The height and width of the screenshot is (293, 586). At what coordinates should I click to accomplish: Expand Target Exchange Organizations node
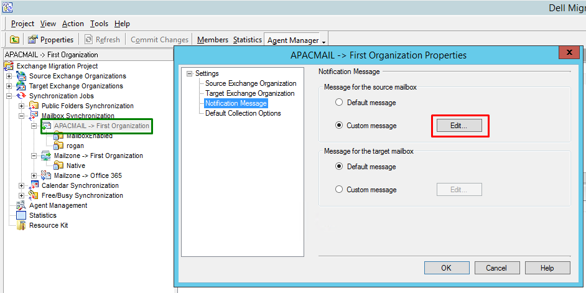click(x=9, y=86)
